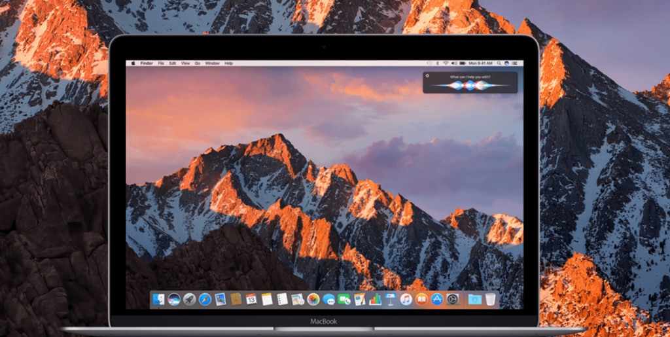Click the Siri waveform
The width and height of the screenshot is (670, 337).
point(470,85)
